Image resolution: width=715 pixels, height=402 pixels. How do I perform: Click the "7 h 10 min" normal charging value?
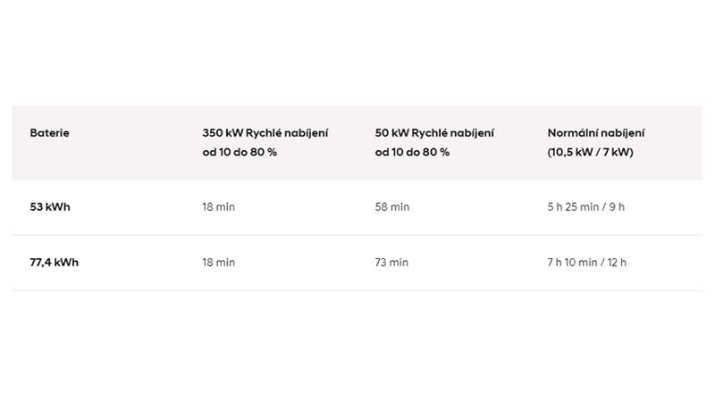(573, 263)
